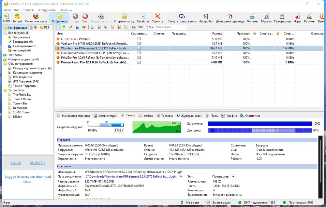Open the График details tab
Screen dimensions: 326x207
[x=229, y=116]
